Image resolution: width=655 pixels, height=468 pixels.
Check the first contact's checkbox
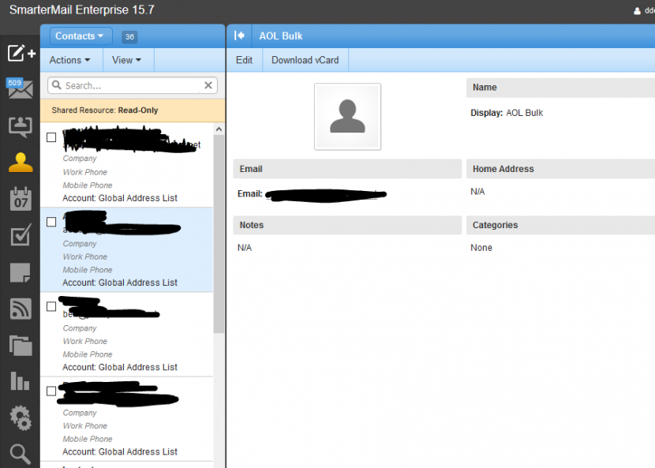click(x=51, y=137)
